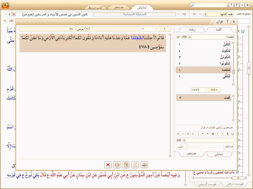Click the magnifier icon in the top search box
253x189 pixels.
[x=192, y=5]
